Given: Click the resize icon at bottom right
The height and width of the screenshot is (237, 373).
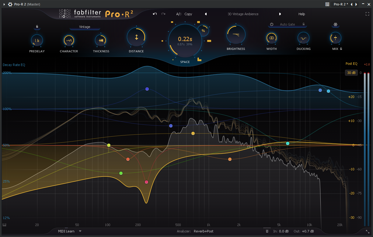Looking at the screenshot, I should coord(368,232).
